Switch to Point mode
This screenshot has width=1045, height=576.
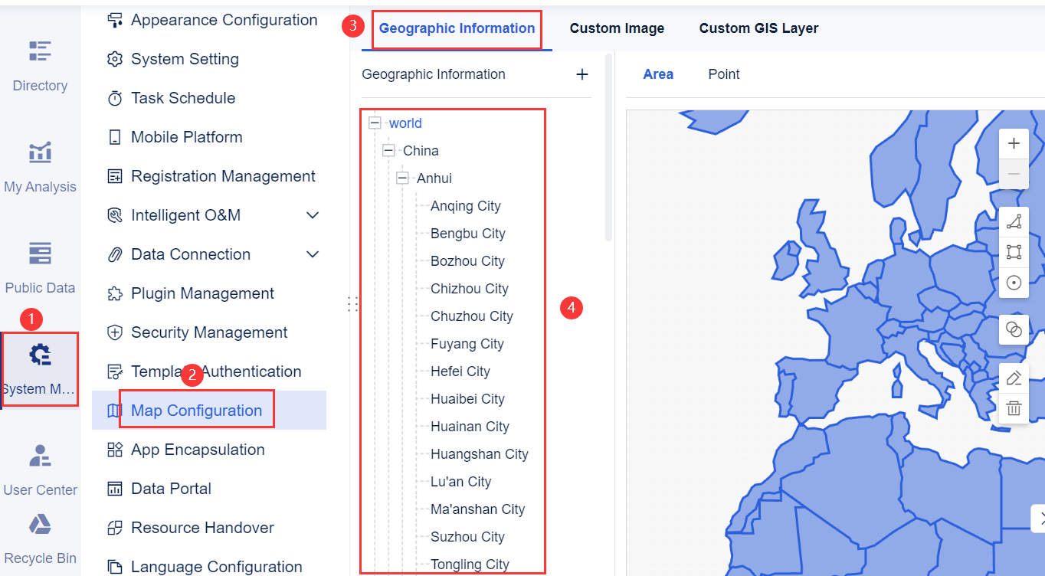click(723, 74)
